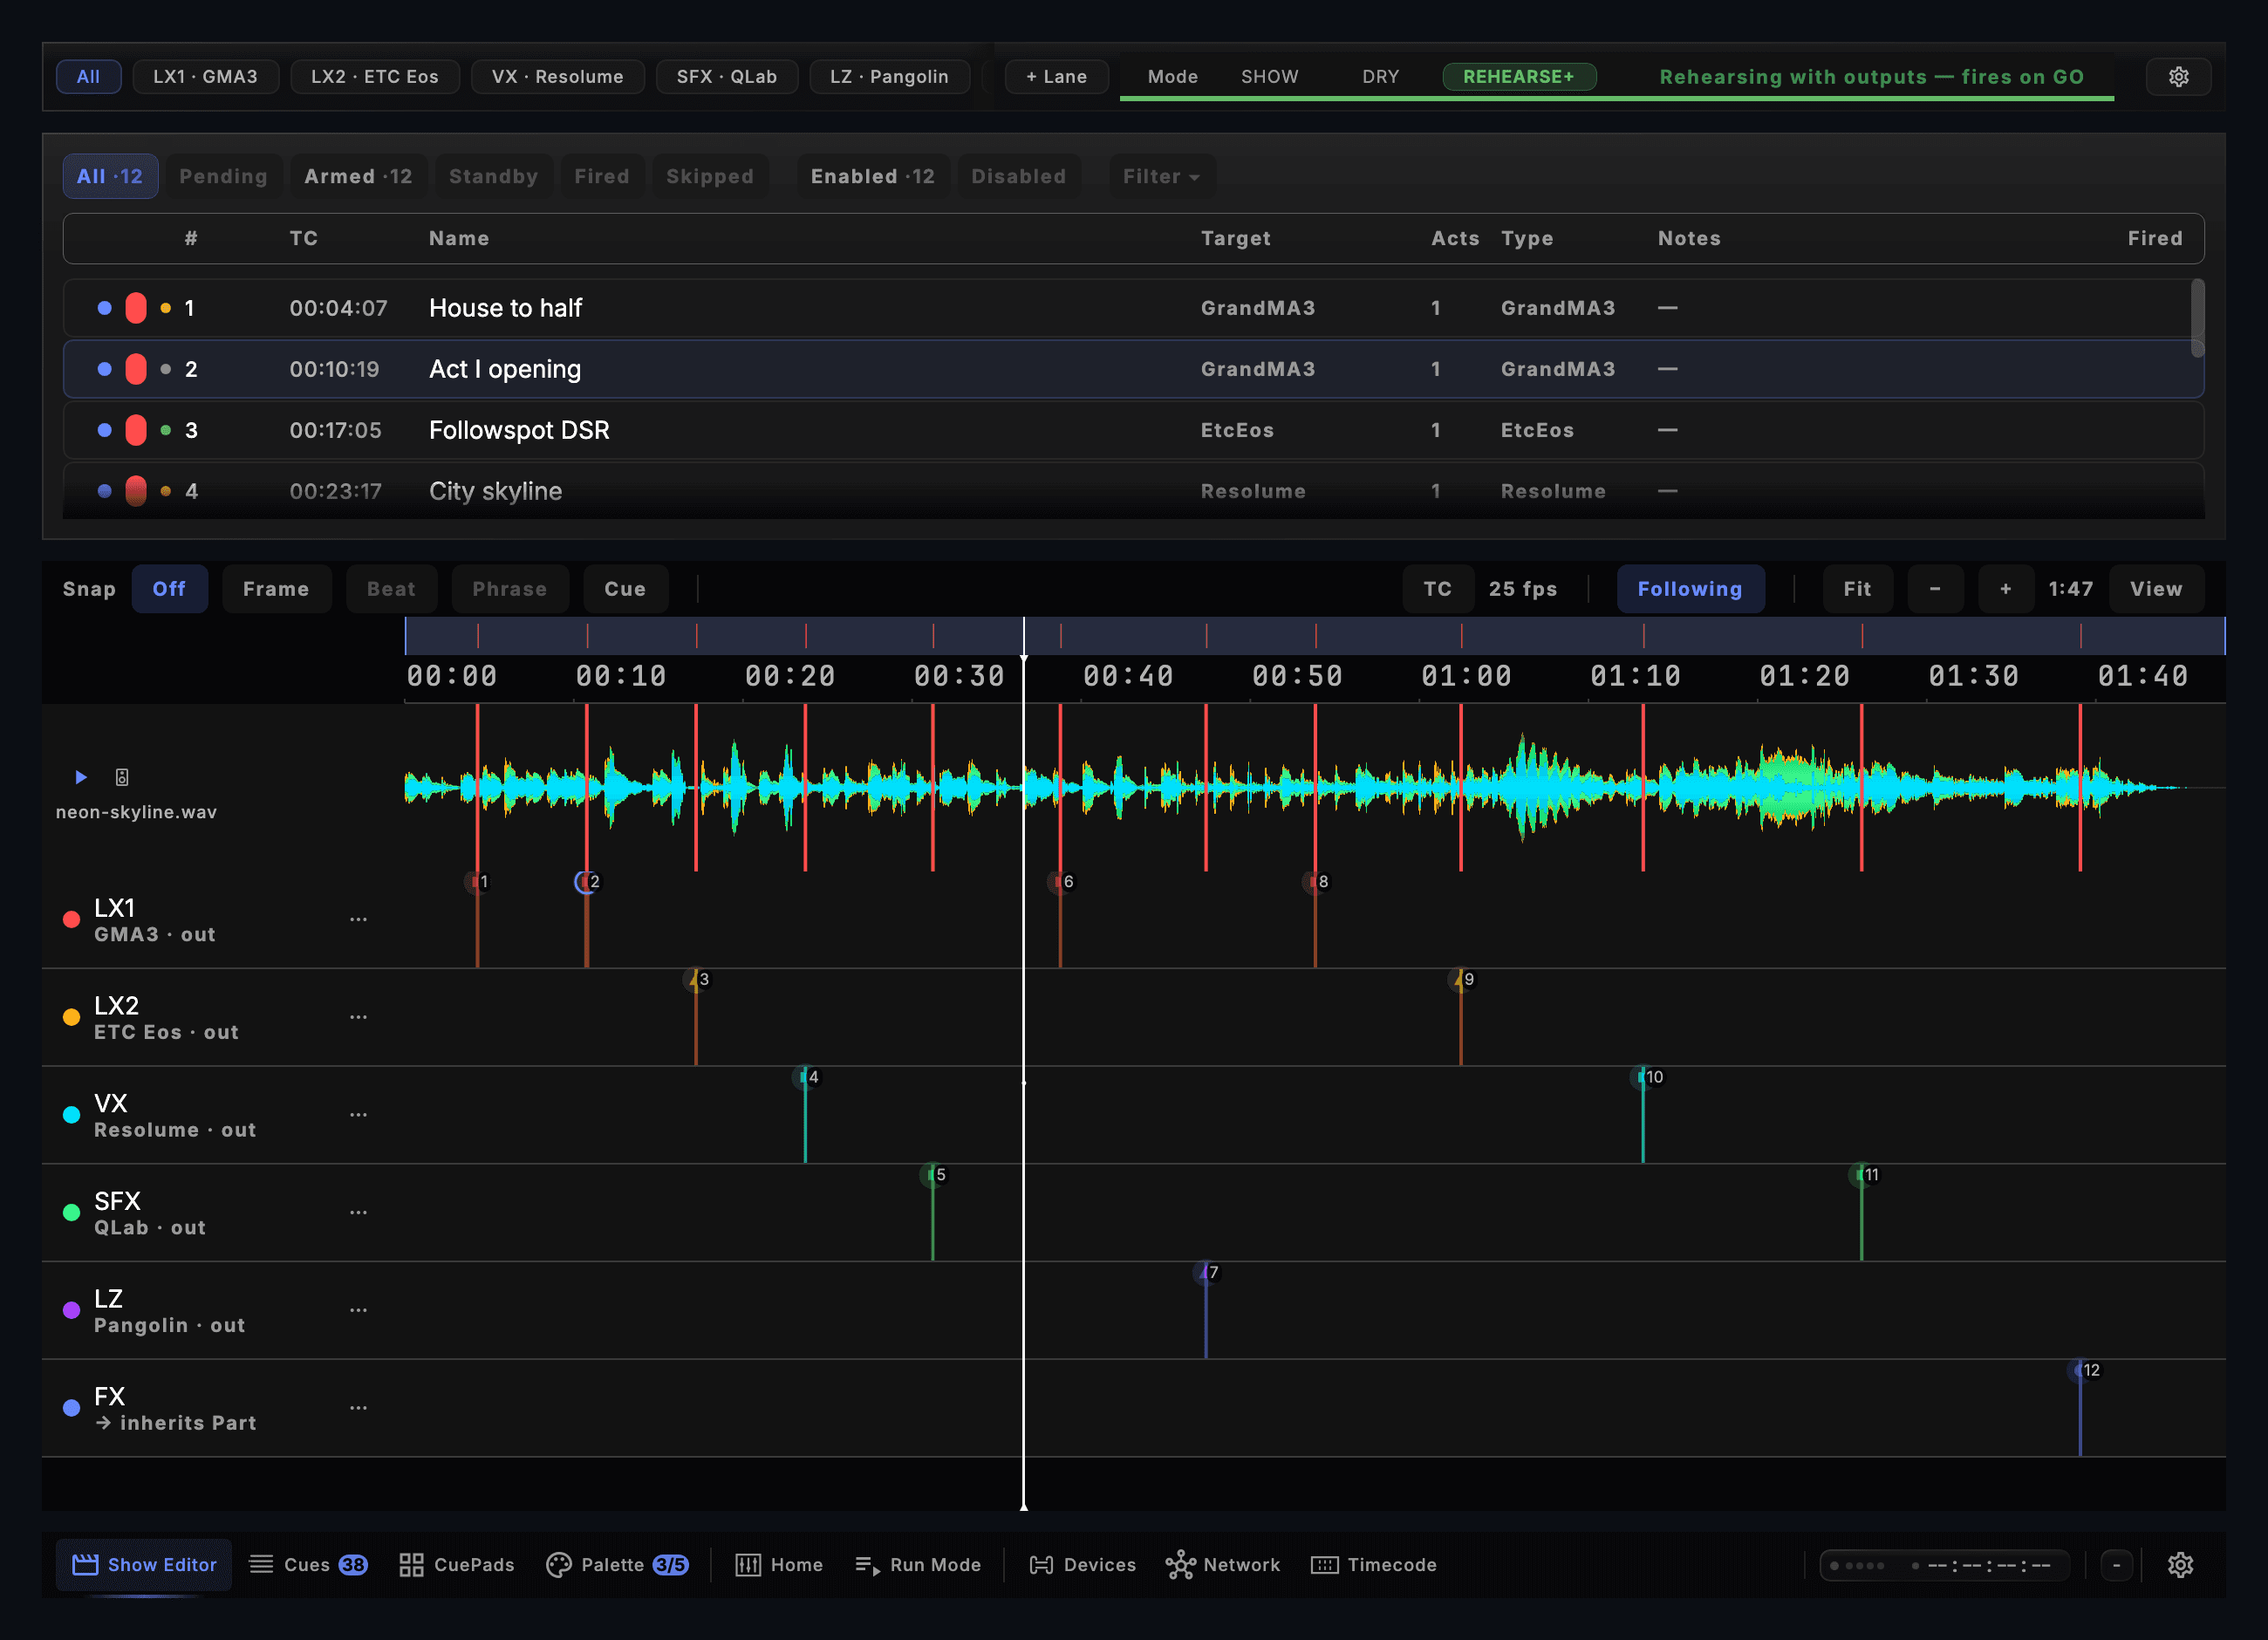Zoom in timeline with plus button
This screenshot has width=2268, height=1640.
(x=2005, y=589)
